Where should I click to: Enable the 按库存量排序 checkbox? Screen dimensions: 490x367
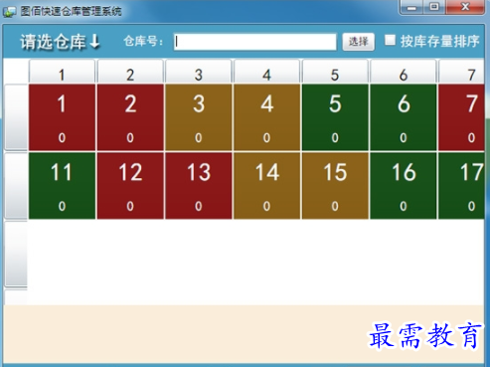(x=390, y=40)
